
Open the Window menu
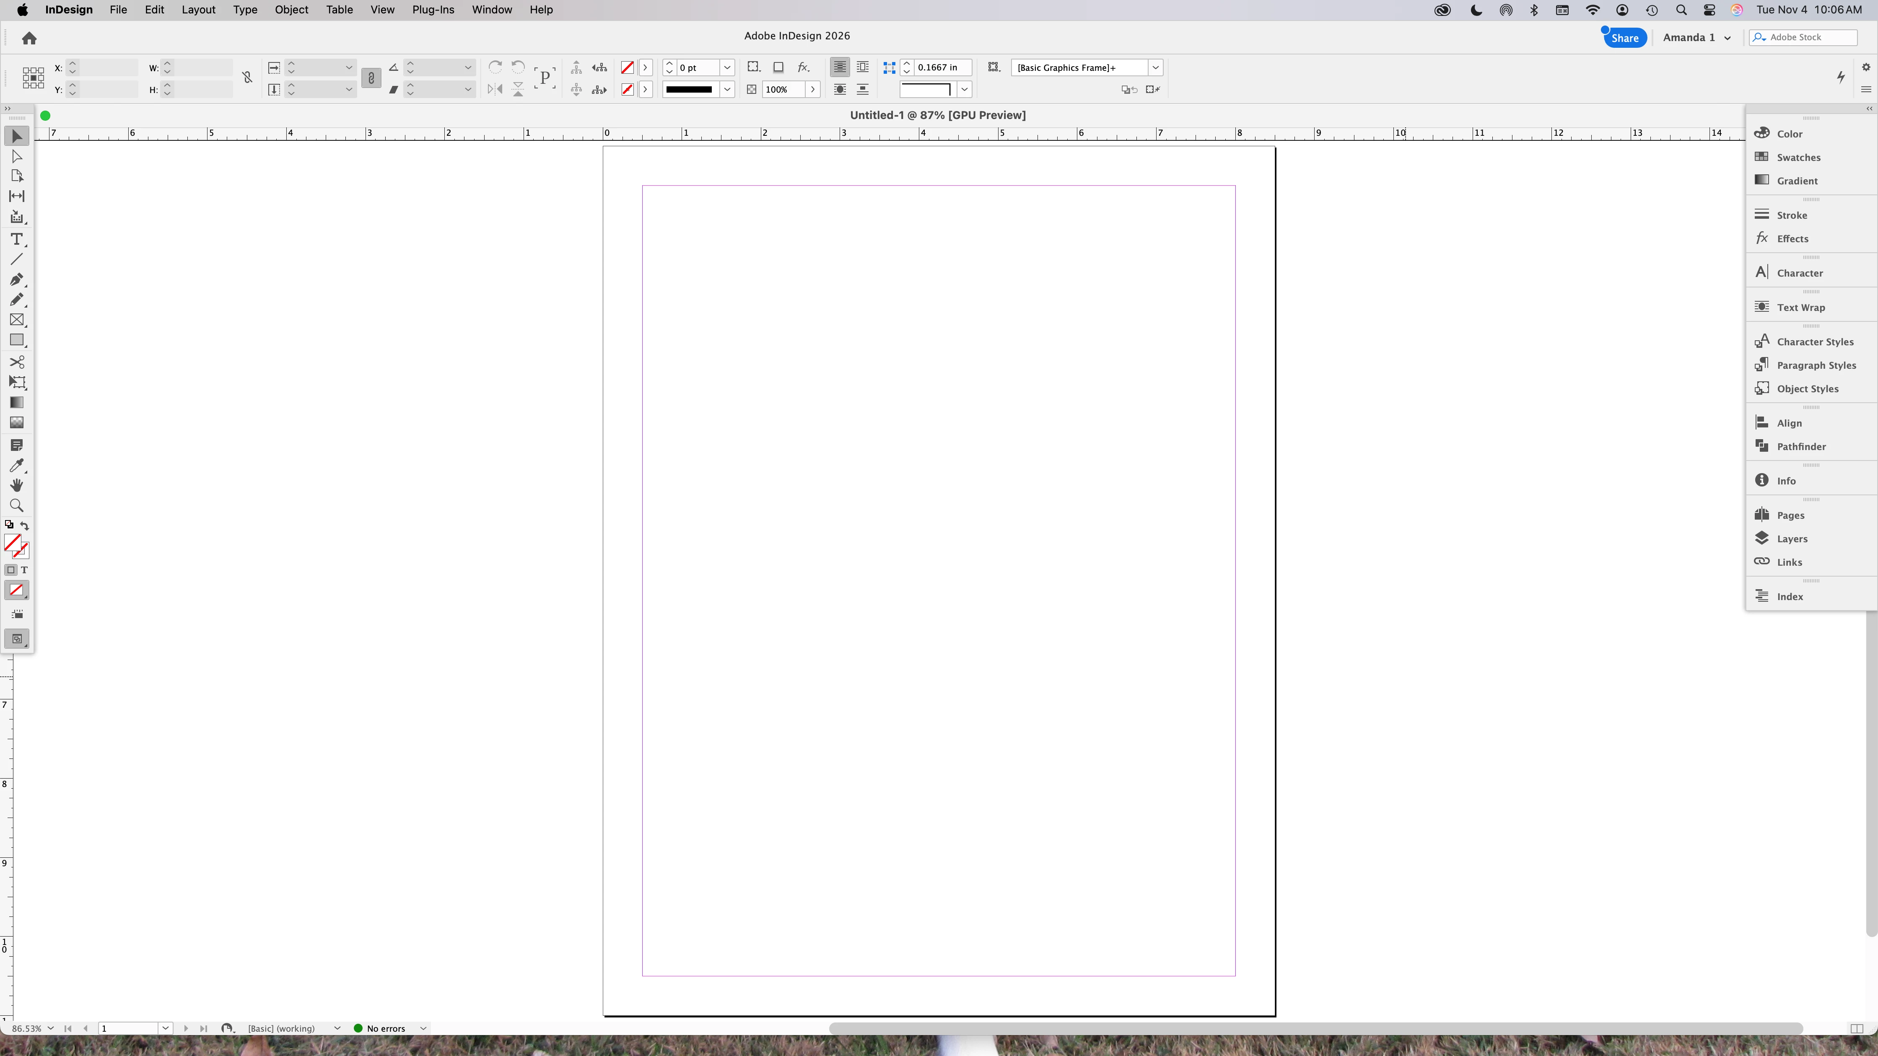[x=491, y=10]
